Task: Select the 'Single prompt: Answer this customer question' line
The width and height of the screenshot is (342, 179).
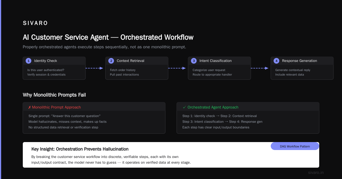Action: pos(64,116)
